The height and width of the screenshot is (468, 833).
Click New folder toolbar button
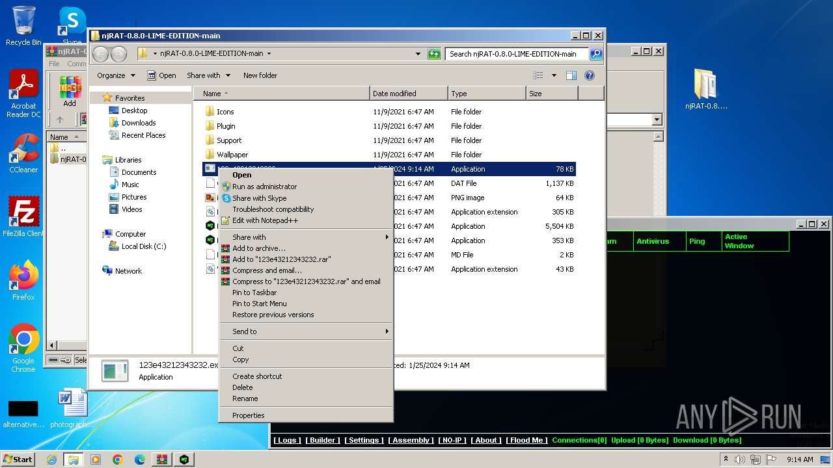pyautogui.click(x=260, y=75)
